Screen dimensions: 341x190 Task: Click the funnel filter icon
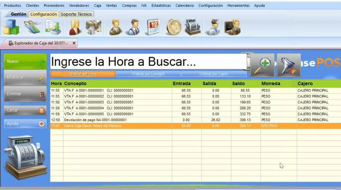pos(289,65)
